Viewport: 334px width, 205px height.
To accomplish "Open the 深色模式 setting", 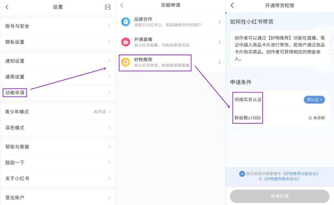I will coord(58,128).
